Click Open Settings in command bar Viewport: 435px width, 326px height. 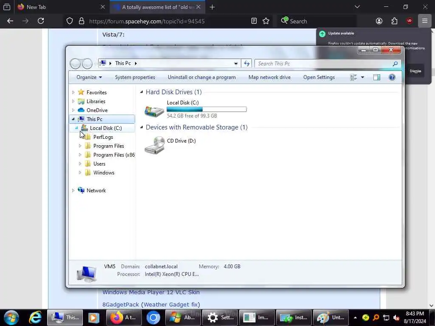[x=319, y=77]
